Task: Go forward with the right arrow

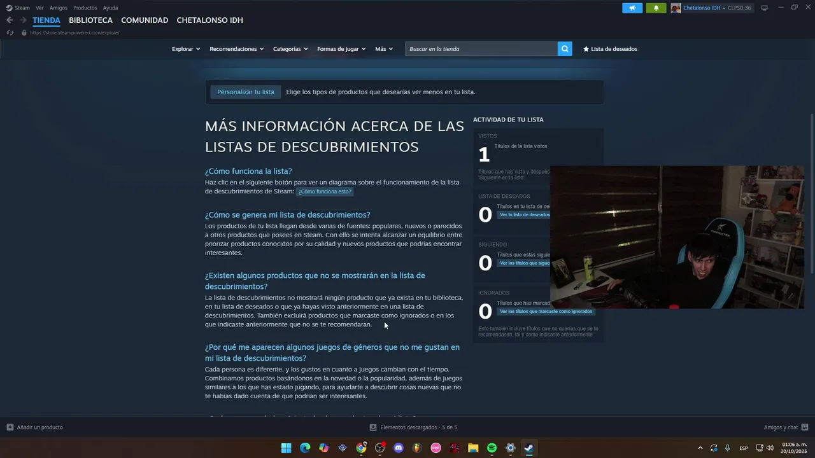Action: pyautogui.click(x=23, y=20)
